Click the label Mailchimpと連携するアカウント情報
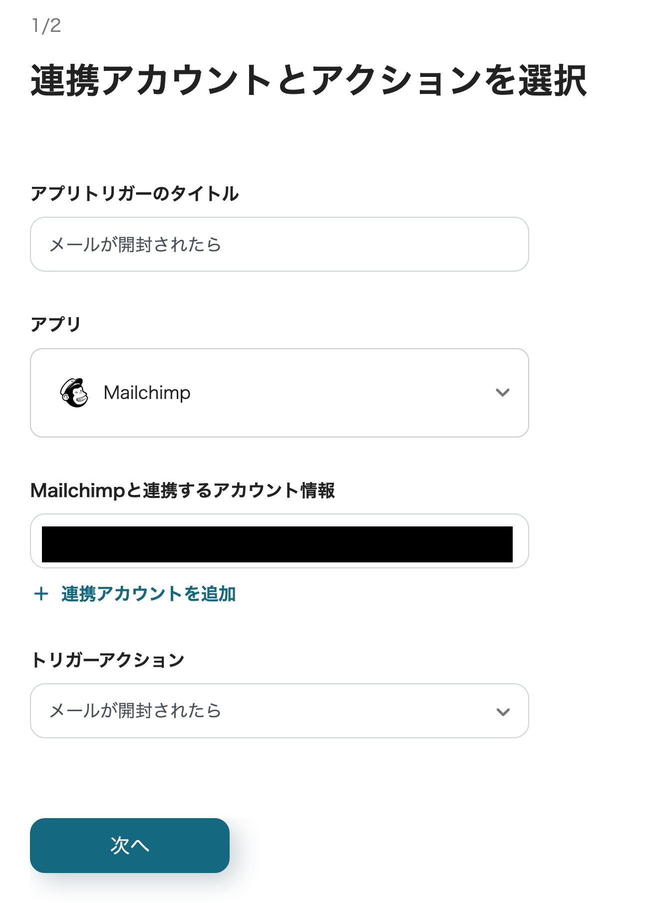The width and height of the screenshot is (655, 903). pos(185,491)
